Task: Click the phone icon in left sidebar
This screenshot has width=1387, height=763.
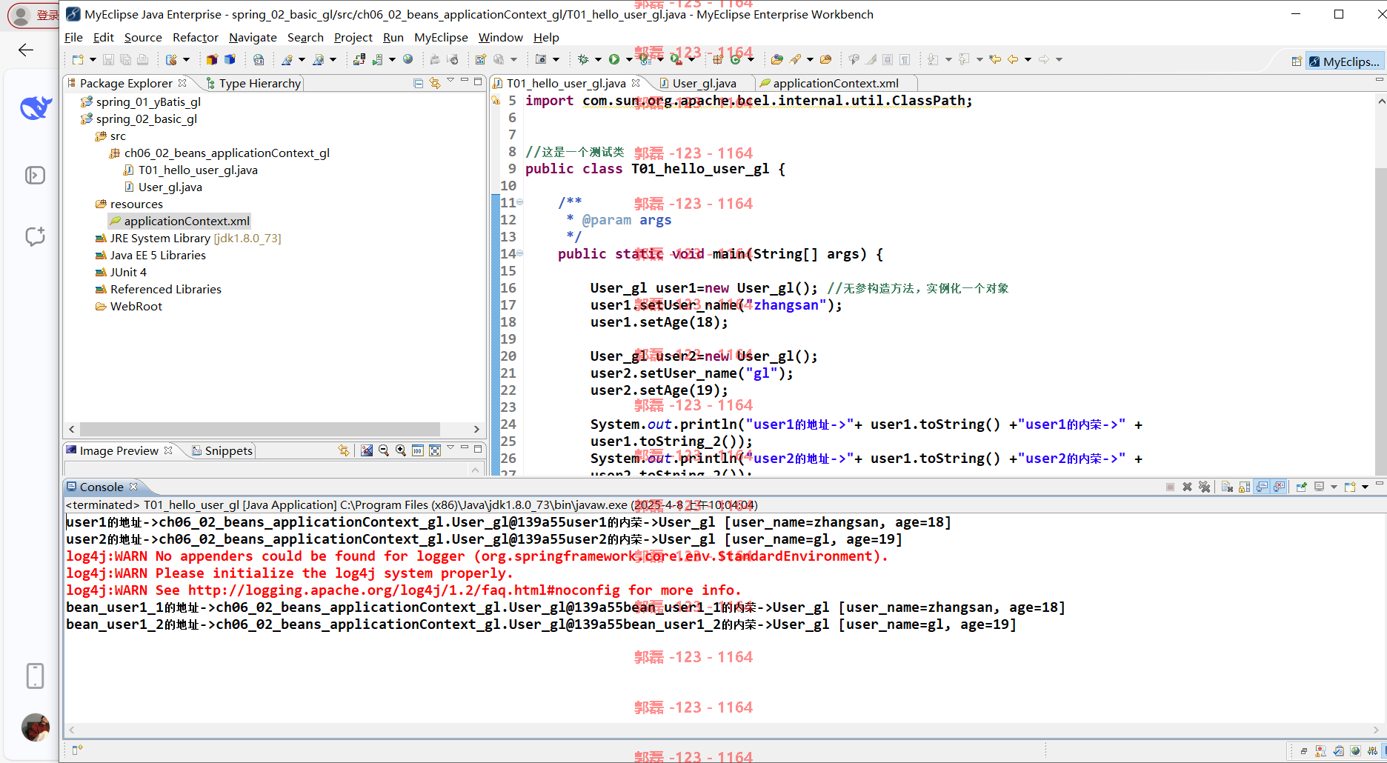Action: click(35, 676)
